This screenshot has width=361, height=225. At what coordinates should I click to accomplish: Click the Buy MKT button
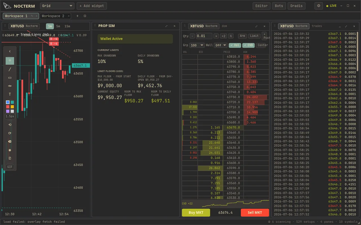coord(196,212)
